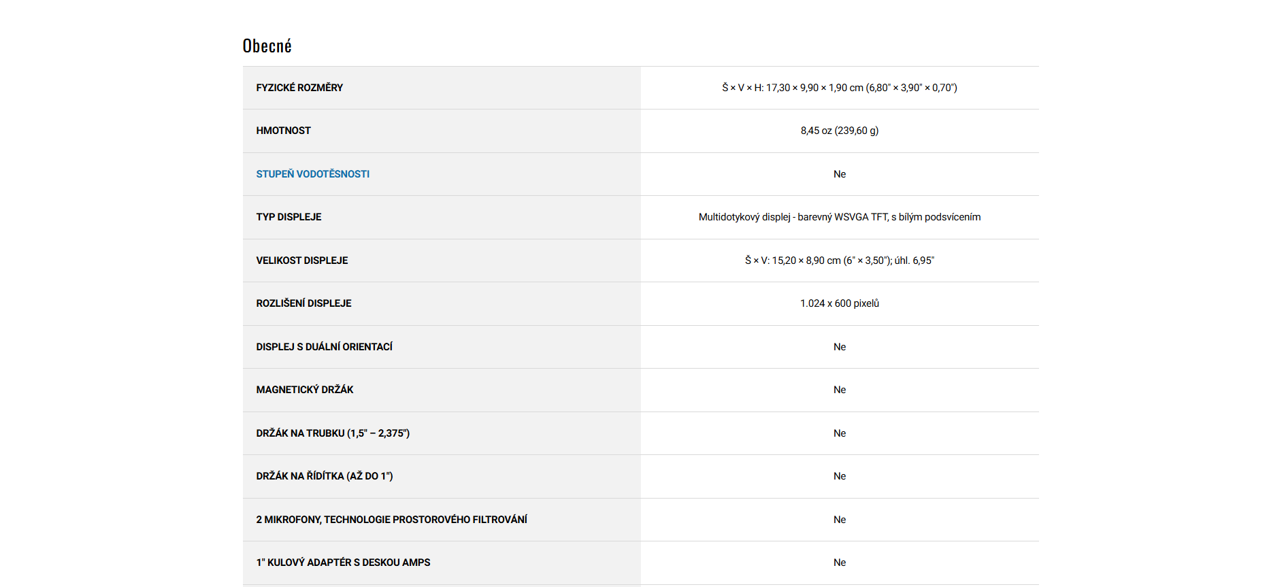Click the Držák na řídítka row label
This screenshot has height=587, width=1284.
[x=324, y=476]
